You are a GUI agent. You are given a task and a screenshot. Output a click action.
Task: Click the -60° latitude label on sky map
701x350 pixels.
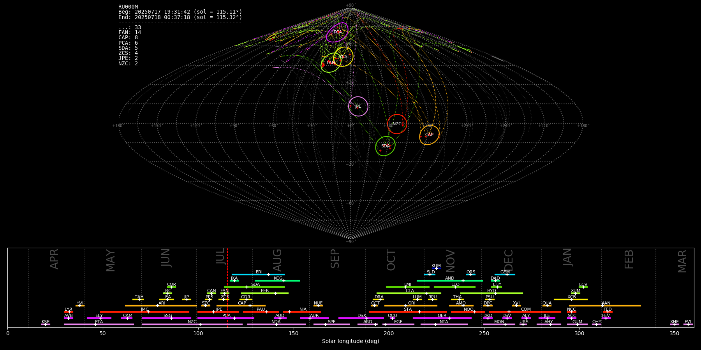tap(350, 203)
